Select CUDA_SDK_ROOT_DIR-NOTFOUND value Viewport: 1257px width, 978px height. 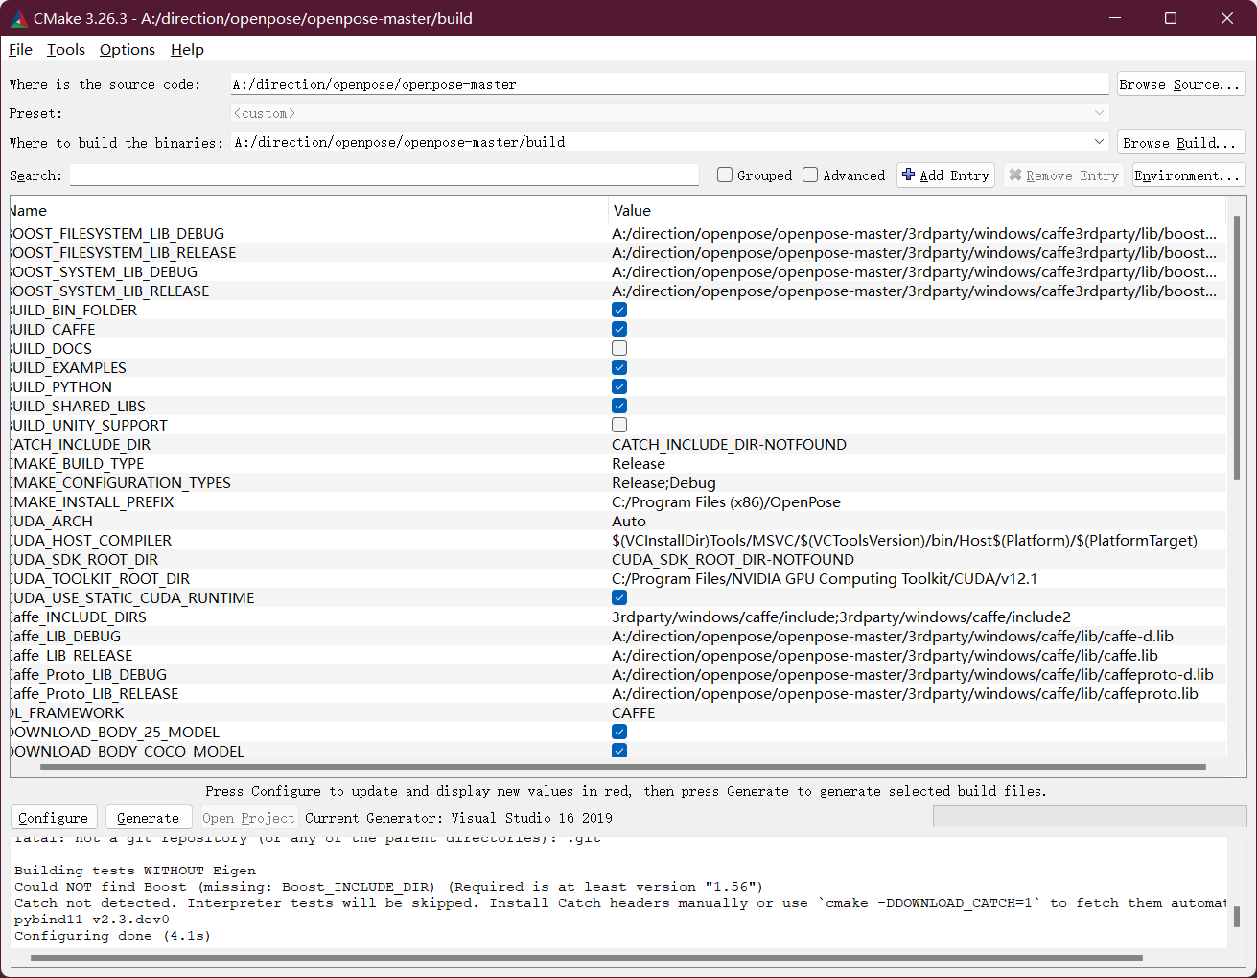coord(733,559)
